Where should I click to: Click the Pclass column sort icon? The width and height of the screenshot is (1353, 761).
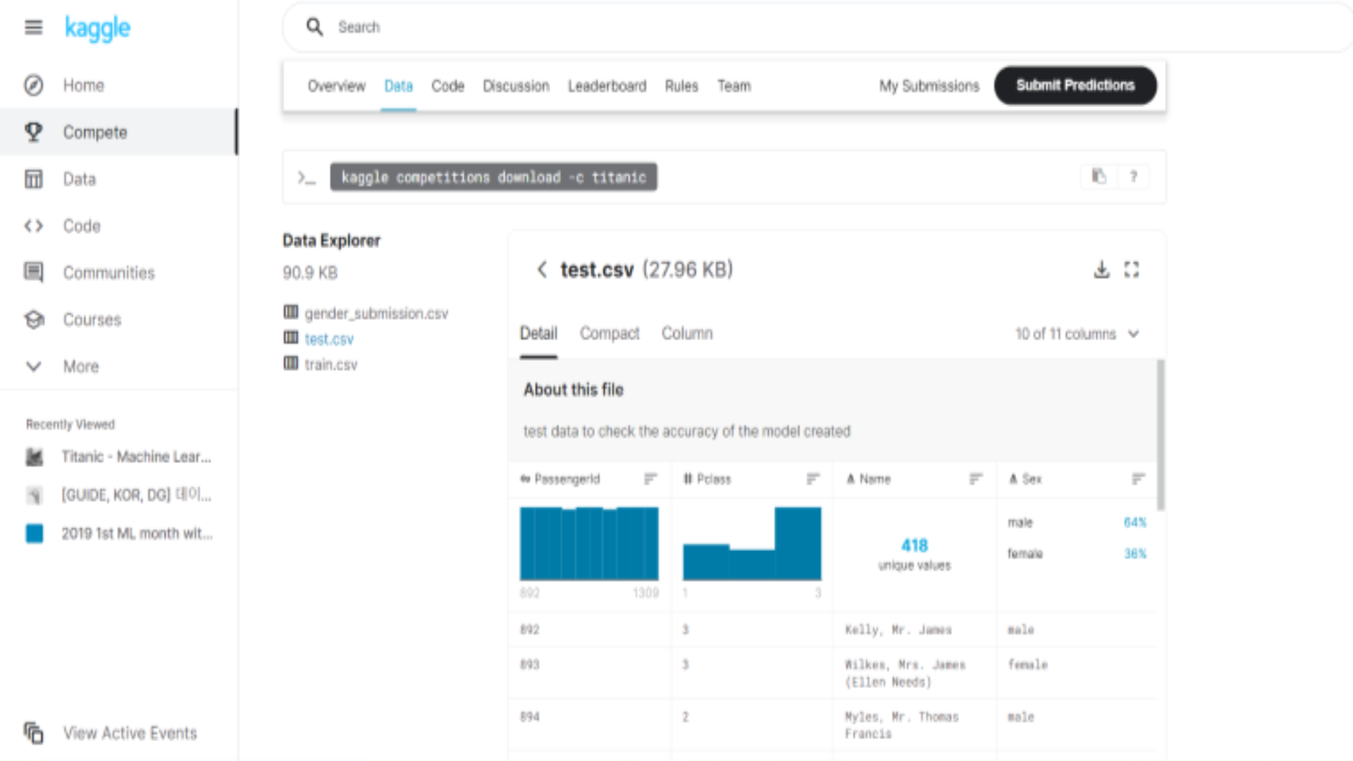[x=813, y=479]
